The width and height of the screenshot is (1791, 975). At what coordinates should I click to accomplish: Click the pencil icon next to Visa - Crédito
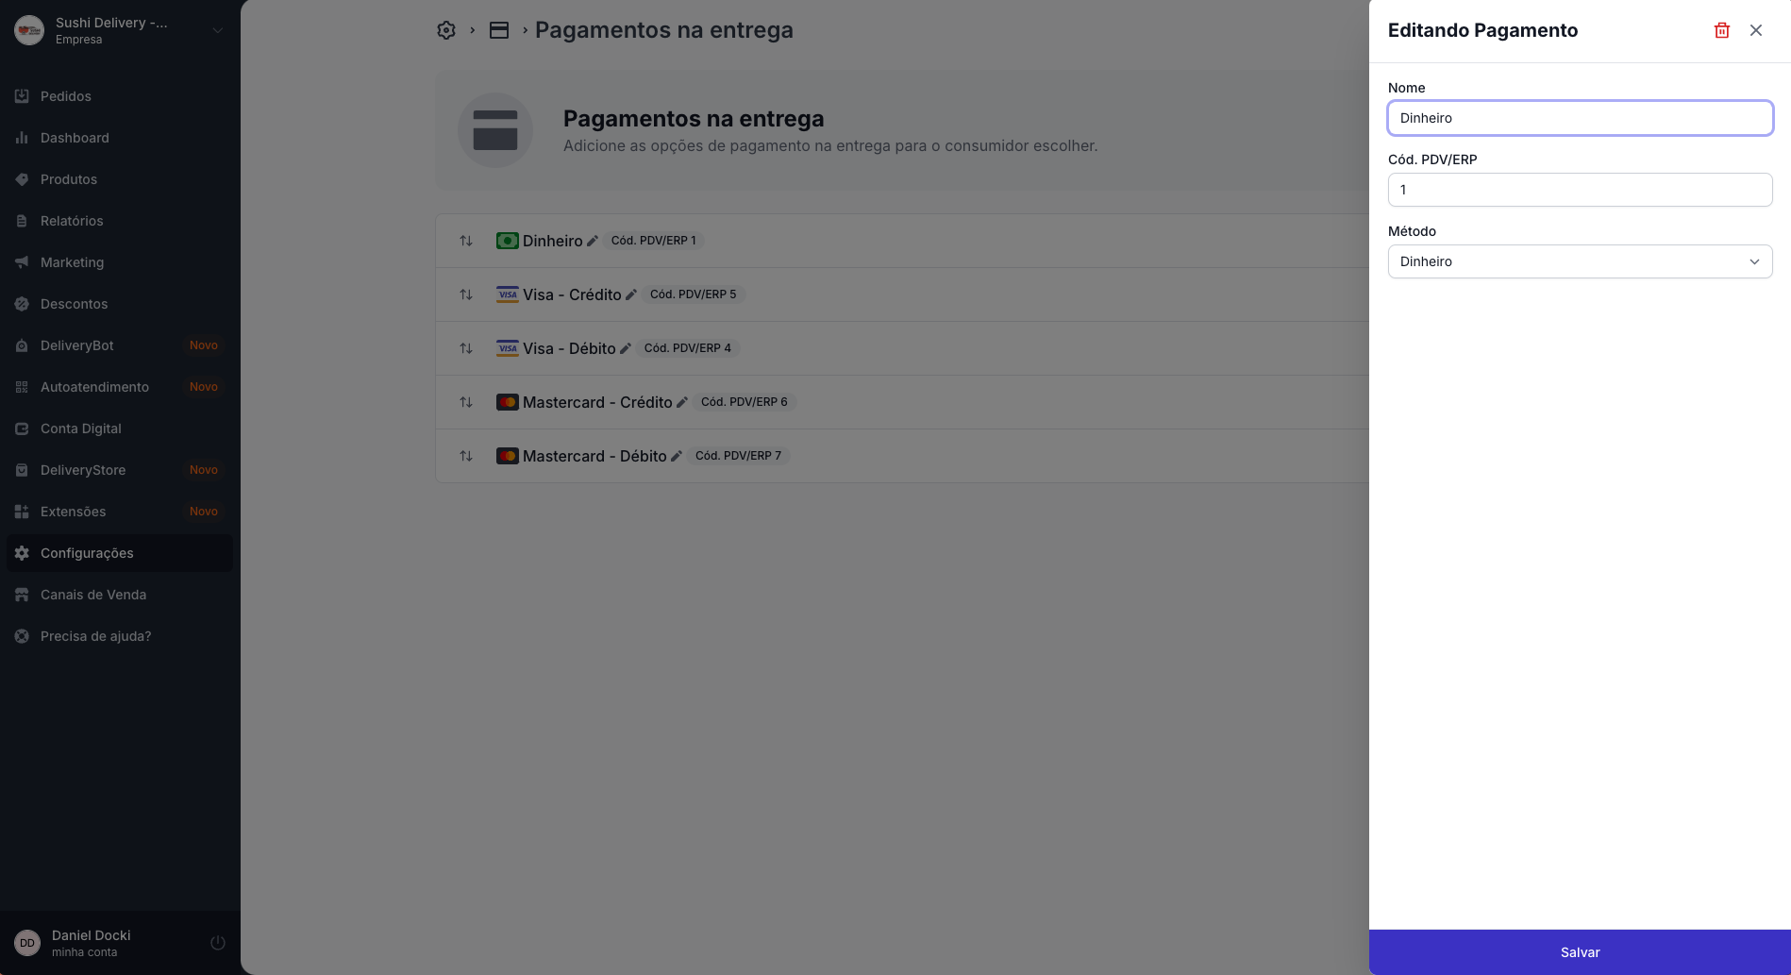click(x=631, y=294)
